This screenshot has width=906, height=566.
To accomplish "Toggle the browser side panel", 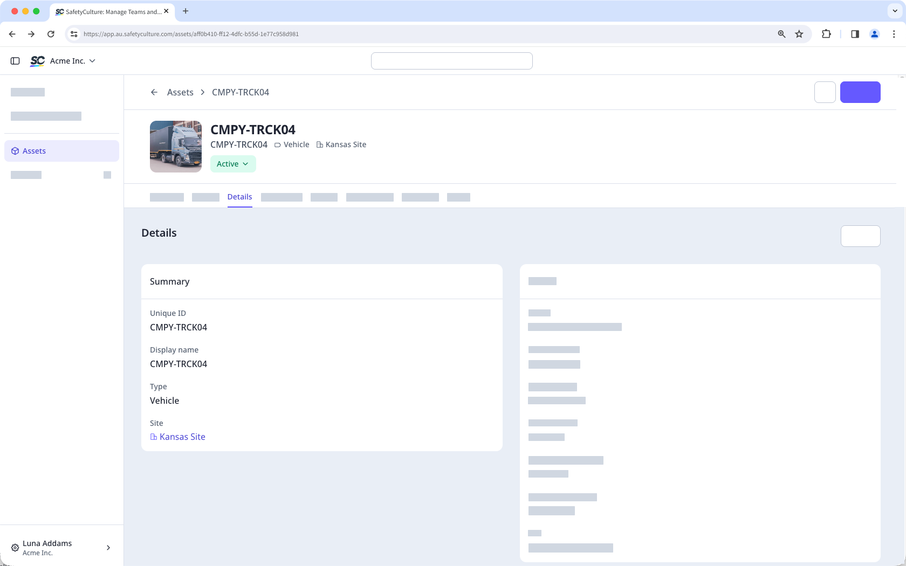I will point(855,34).
